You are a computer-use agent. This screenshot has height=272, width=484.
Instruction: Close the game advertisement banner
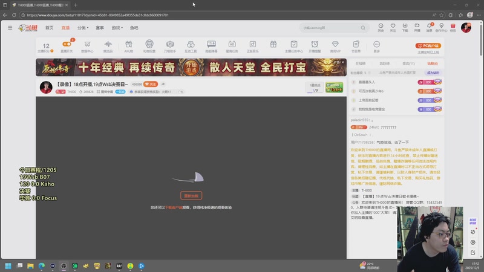click(342, 62)
